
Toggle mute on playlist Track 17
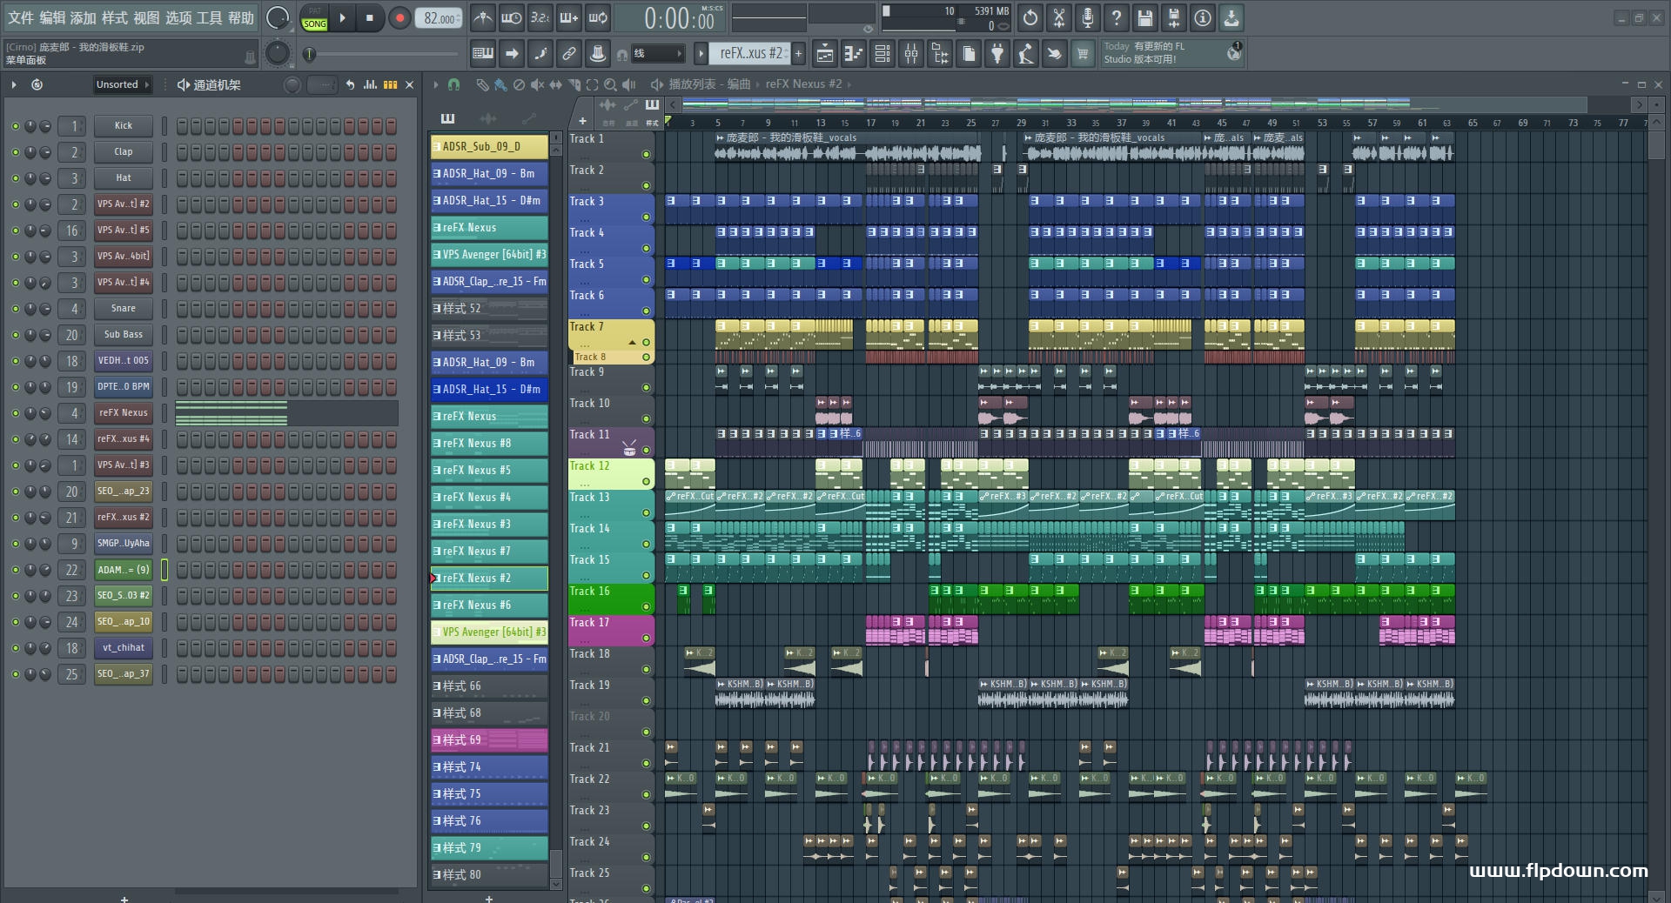pyautogui.click(x=646, y=639)
